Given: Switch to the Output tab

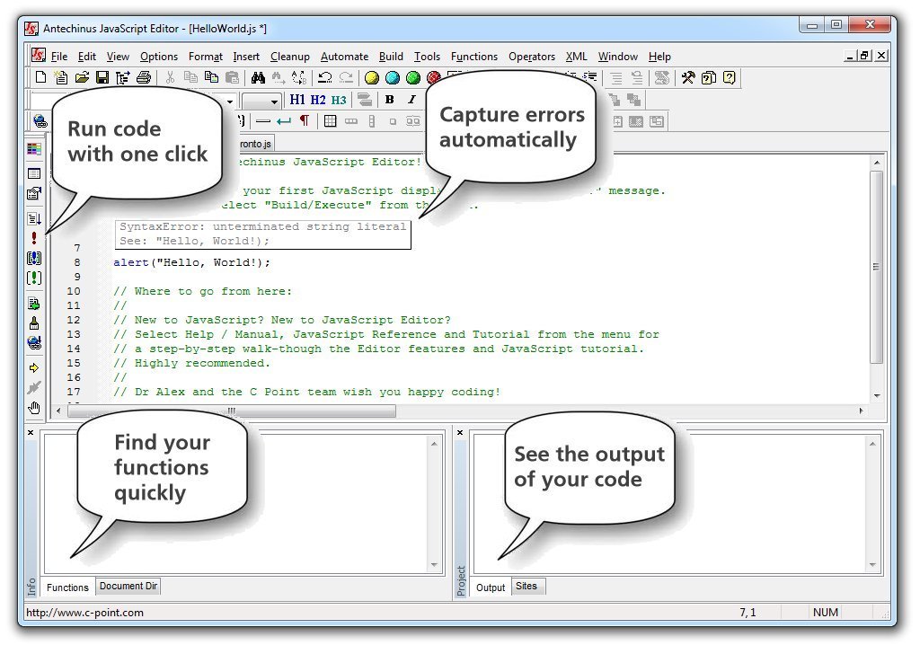Looking at the screenshot, I should coord(490,587).
